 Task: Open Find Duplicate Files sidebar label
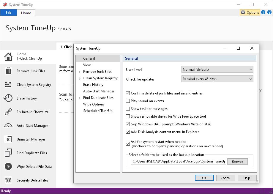[x=32, y=153]
